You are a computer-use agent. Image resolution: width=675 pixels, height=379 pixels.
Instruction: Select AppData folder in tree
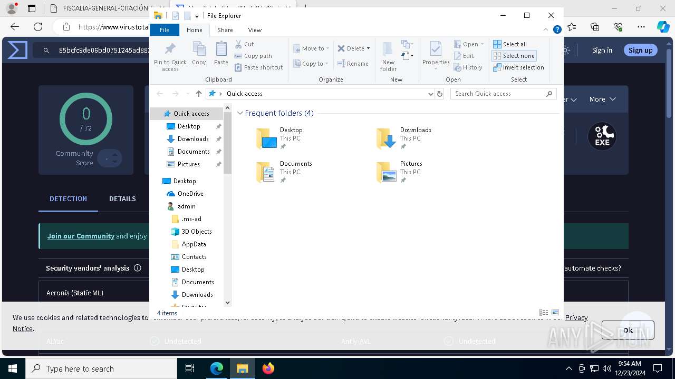tap(194, 244)
